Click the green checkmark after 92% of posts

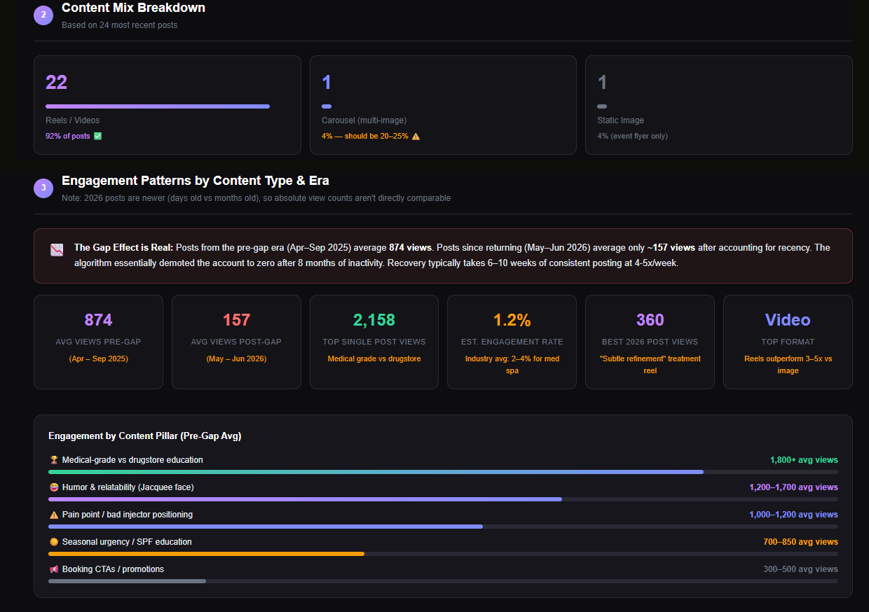(x=97, y=136)
